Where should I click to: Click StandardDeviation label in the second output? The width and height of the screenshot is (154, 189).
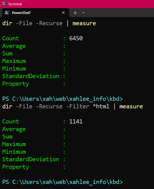click(31, 159)
